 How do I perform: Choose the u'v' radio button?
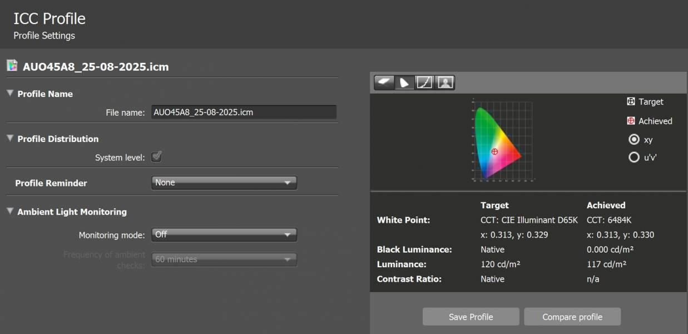pyautogui.click(x=633, y=158)
